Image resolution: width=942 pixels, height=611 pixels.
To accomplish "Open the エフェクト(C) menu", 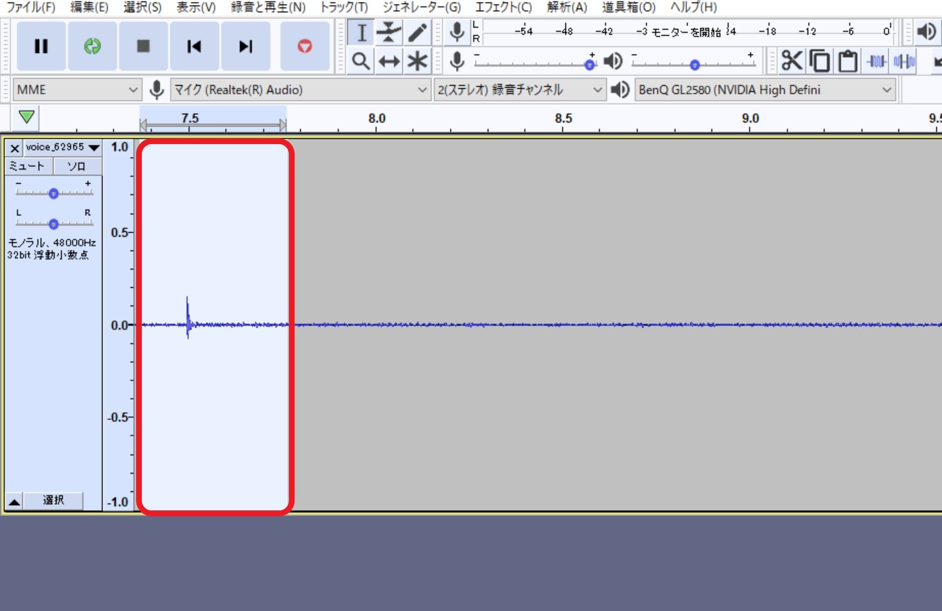I will coord(503,7).
